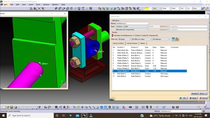210x118 pixels.
Task: Click the Save floppy disk icon
Action: click(x=12, y=107)
